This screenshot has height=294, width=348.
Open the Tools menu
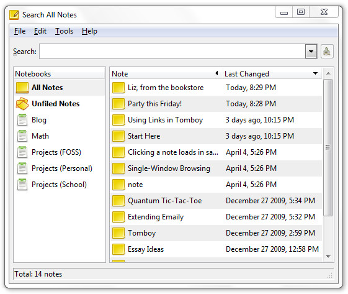[x=64, y=31]
